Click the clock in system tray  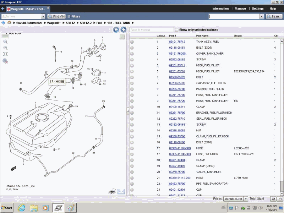tap(271, 208)
